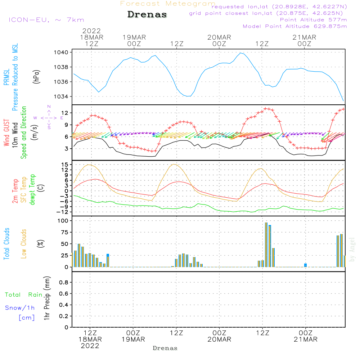This screenshot has height=360, width=360.
Task: Click the '(hPa)' unit label
Action: click(36, 77)
